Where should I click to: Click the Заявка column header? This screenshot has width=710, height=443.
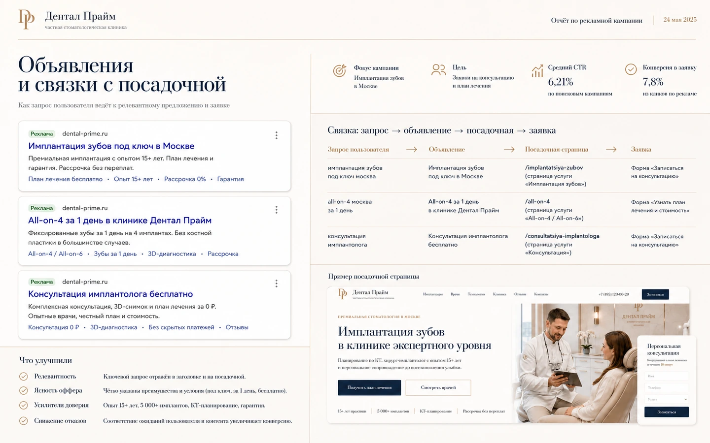pyautogui.click(x=641, y=150)
